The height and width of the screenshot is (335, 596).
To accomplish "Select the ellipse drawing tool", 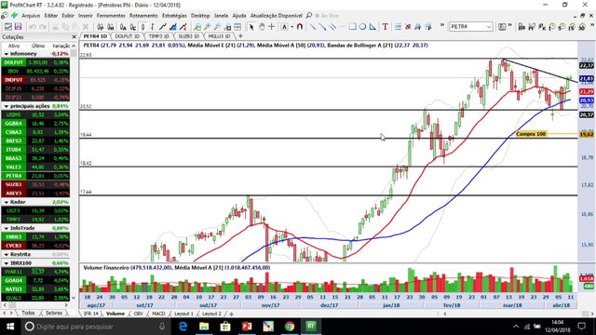I will click(362, 27).
